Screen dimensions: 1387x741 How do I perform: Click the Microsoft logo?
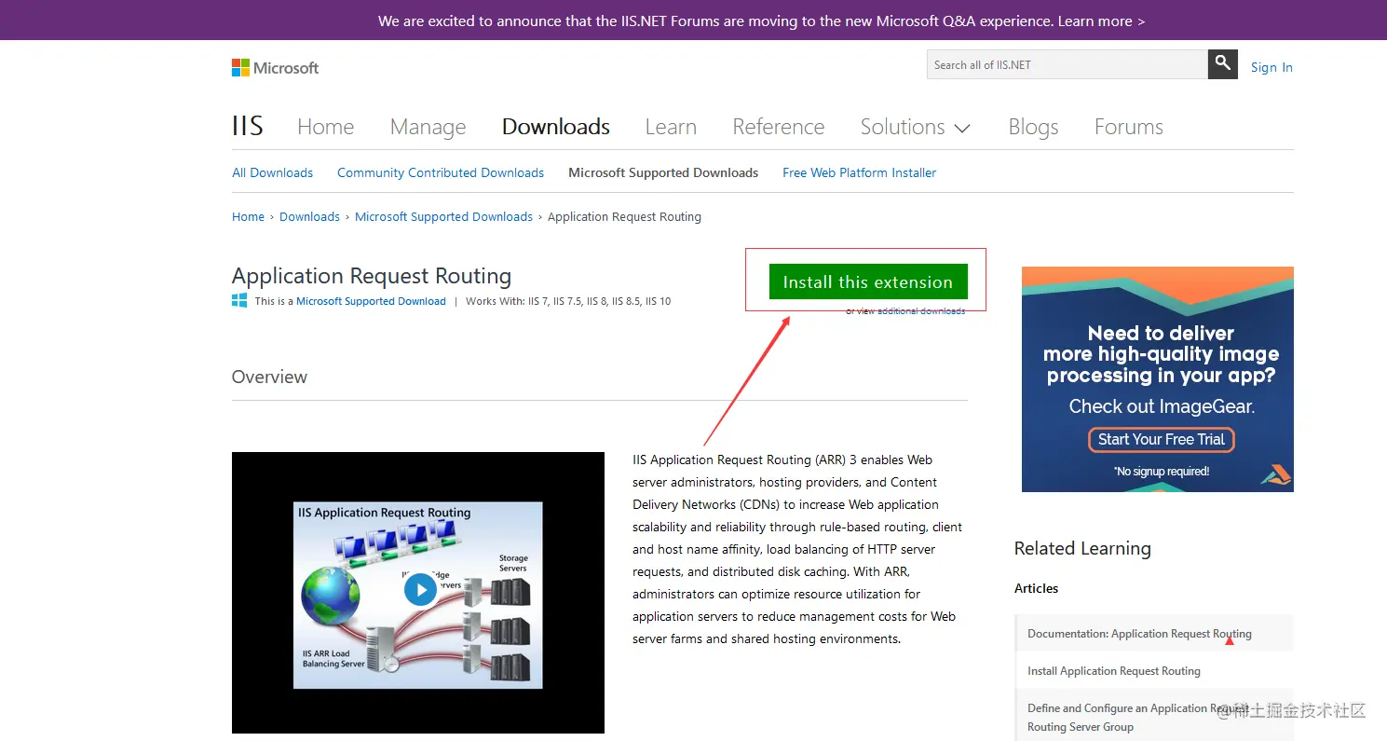275,67
